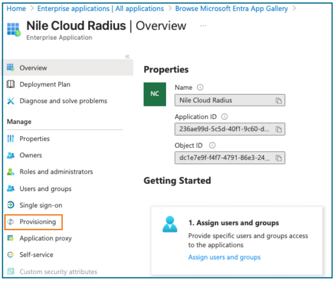
Task: Open Enterprise applications | All applications breadcrumb
Action: [101, 9]
